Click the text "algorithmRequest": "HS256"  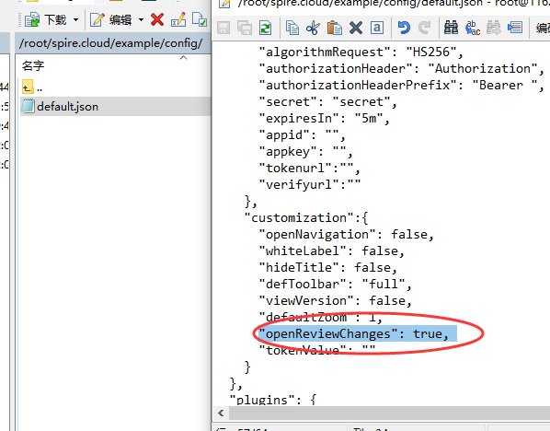361,52
